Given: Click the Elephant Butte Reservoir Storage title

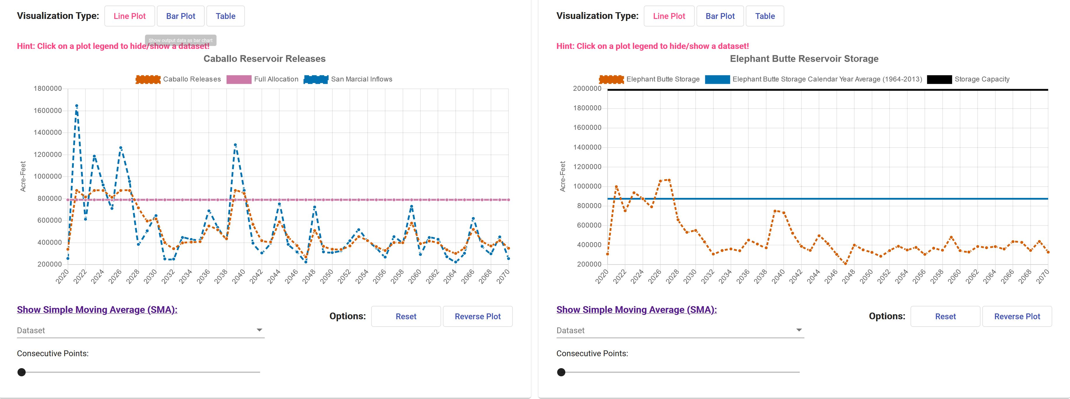Looking at the screenshot, I should pos(804,59).
